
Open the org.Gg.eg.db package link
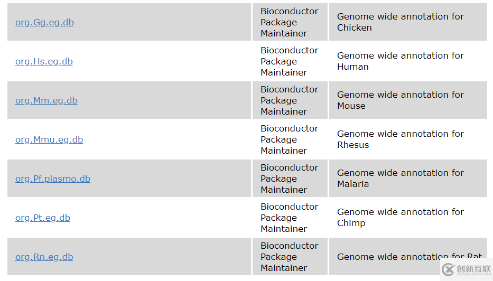(44, 22)
